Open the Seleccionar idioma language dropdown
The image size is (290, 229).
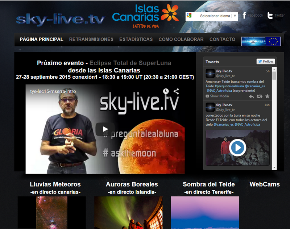[212, 16]
